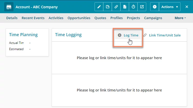The height and width of the screenshot is (108, 193).
Task: Open the Recent Events tab
Action: click(33, 18)
